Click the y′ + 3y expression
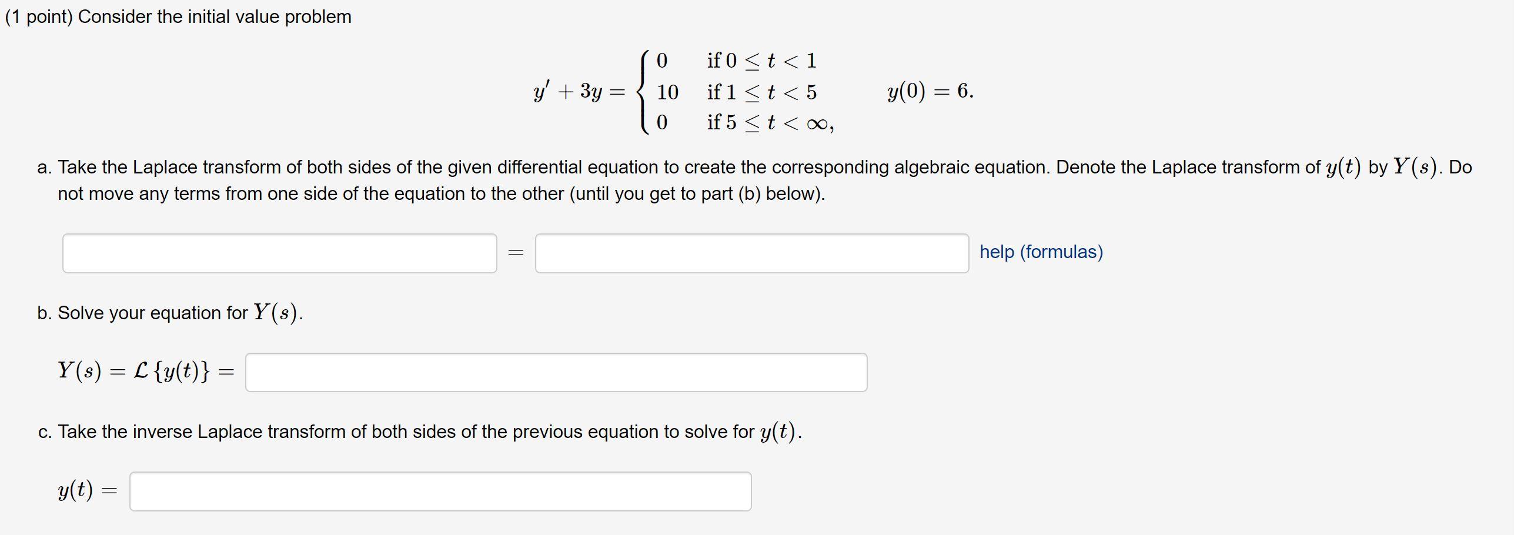The width and height of the screenshot is (1514, 535). [569, 92]
